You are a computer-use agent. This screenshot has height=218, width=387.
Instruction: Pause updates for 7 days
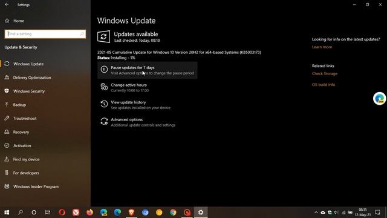click(x=148, y=70)
